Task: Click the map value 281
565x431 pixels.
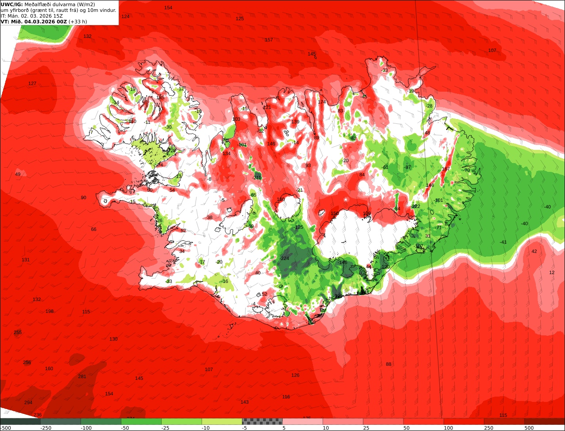Action: point(82,376)
